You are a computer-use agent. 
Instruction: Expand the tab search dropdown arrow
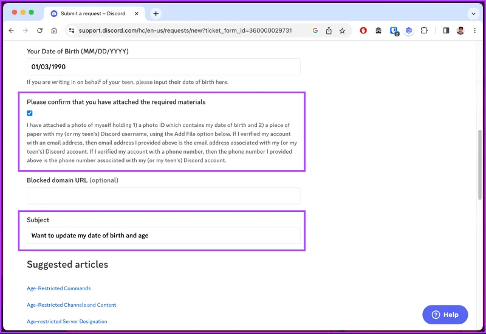click(x=473, y=13)
